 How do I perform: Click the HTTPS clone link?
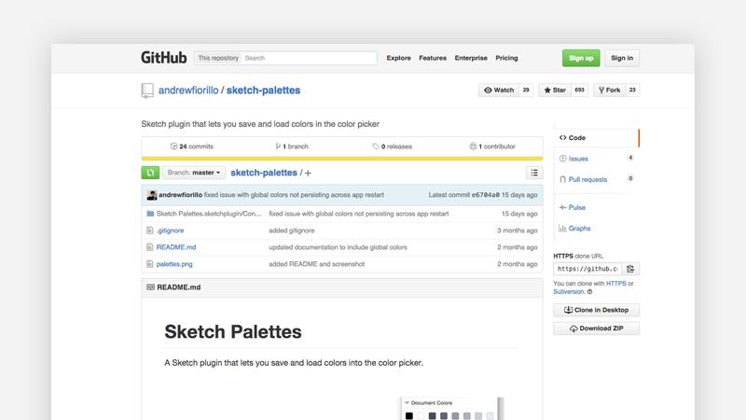(616, 284)
